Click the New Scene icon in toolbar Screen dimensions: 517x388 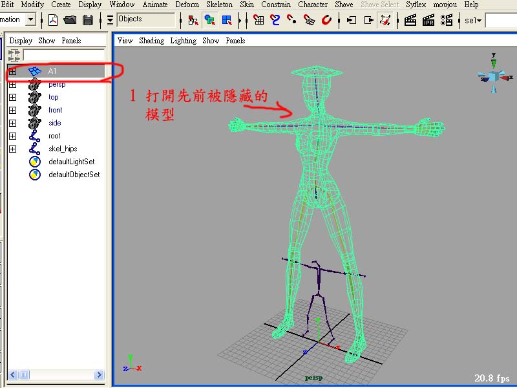click(x=53, y=20)
